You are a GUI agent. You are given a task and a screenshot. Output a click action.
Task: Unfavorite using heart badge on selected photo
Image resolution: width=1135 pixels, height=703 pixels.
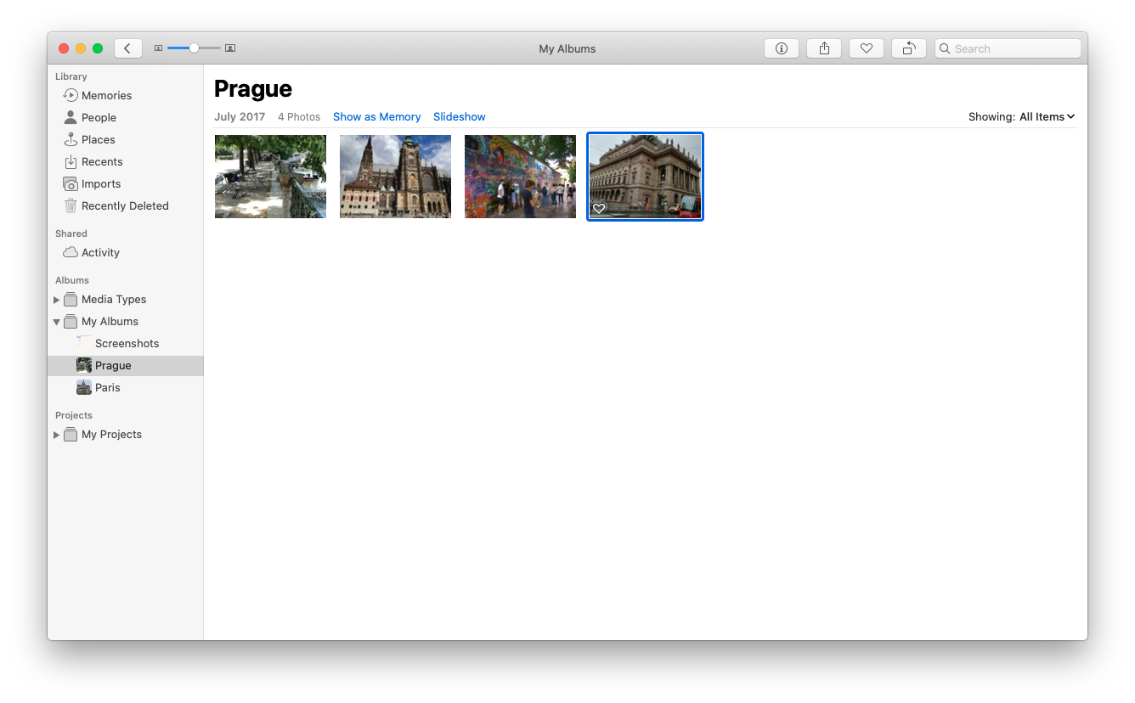tap(599, 209)
